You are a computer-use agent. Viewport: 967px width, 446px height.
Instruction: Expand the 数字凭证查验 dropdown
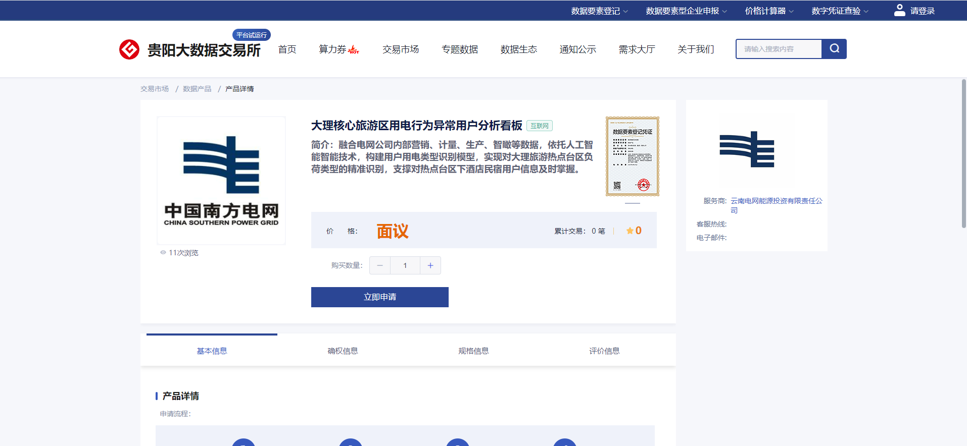click(x=840, y=11)
